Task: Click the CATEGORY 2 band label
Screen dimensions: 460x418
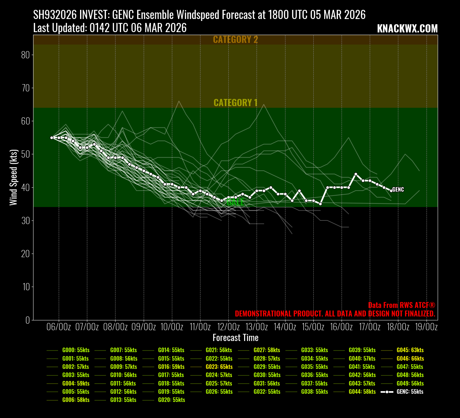Action: tap(235, 40)
